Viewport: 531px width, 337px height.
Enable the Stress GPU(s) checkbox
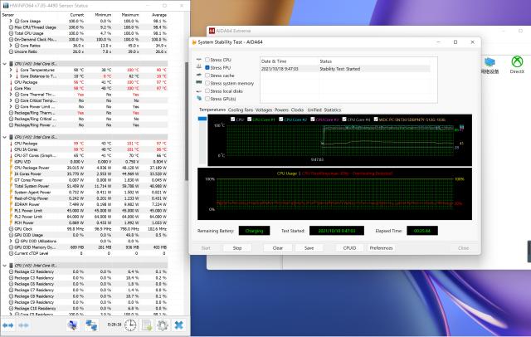[207, 99]
